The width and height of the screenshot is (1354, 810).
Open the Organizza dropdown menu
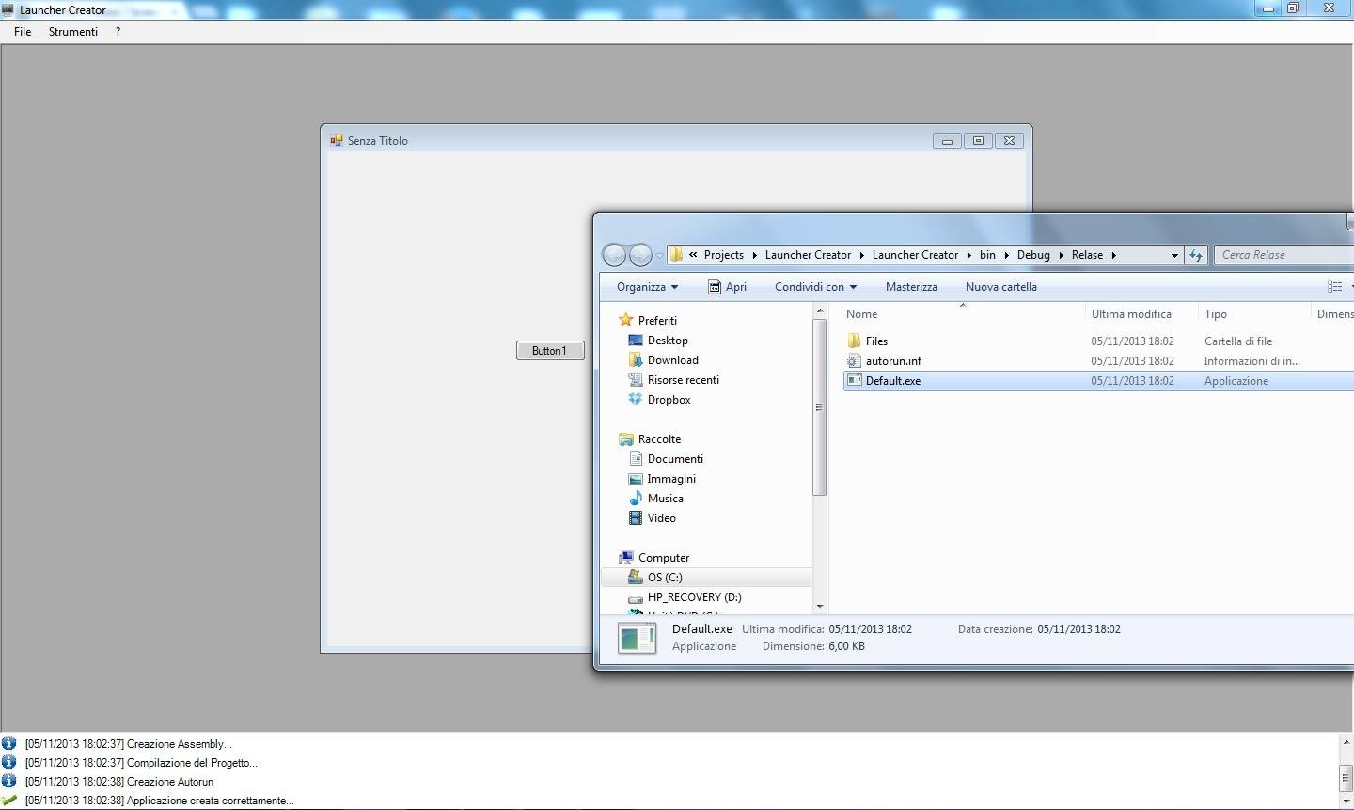click(x=647, y=287)
